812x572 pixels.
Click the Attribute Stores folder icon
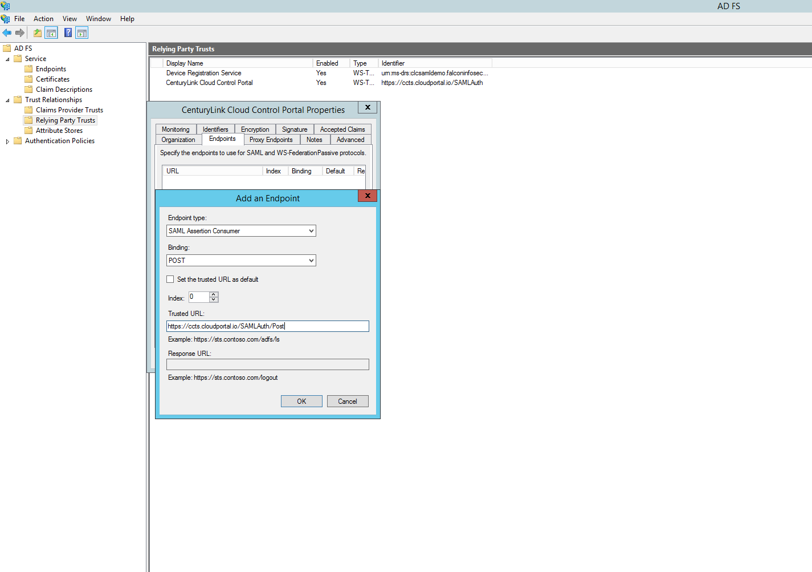[28, 131]
